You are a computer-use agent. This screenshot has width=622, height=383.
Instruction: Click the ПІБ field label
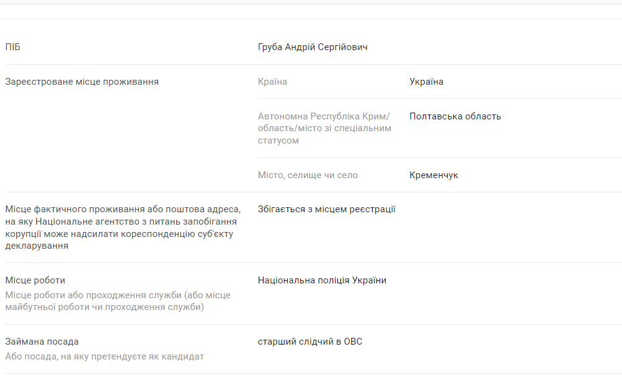pos(12,47)
